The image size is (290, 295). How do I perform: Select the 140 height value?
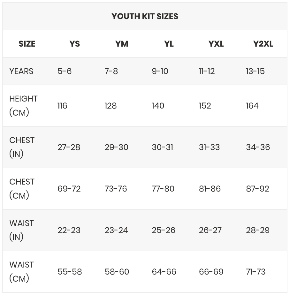pos(158,106)
